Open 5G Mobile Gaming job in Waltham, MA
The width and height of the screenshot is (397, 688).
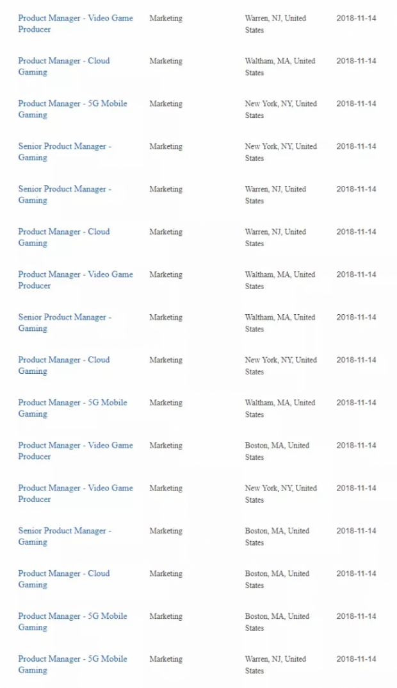(73, 408)
